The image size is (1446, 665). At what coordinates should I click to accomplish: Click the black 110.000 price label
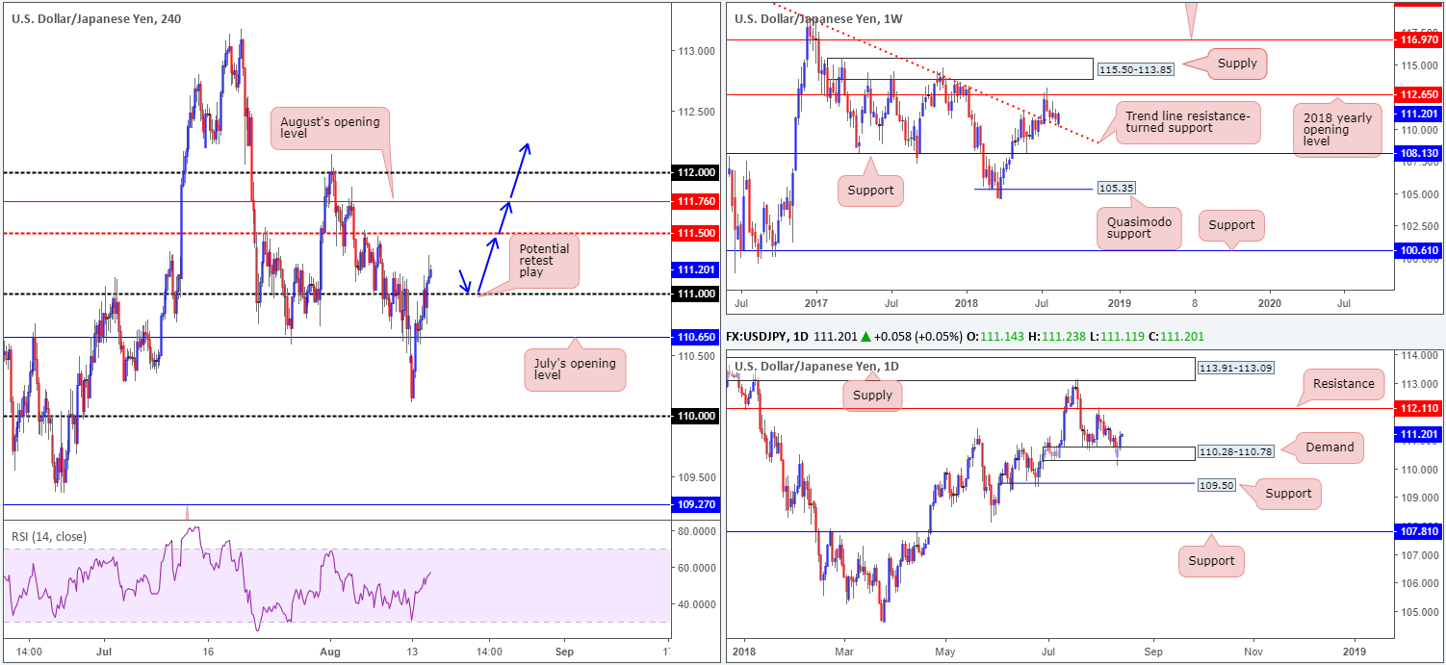click(694, 416)
